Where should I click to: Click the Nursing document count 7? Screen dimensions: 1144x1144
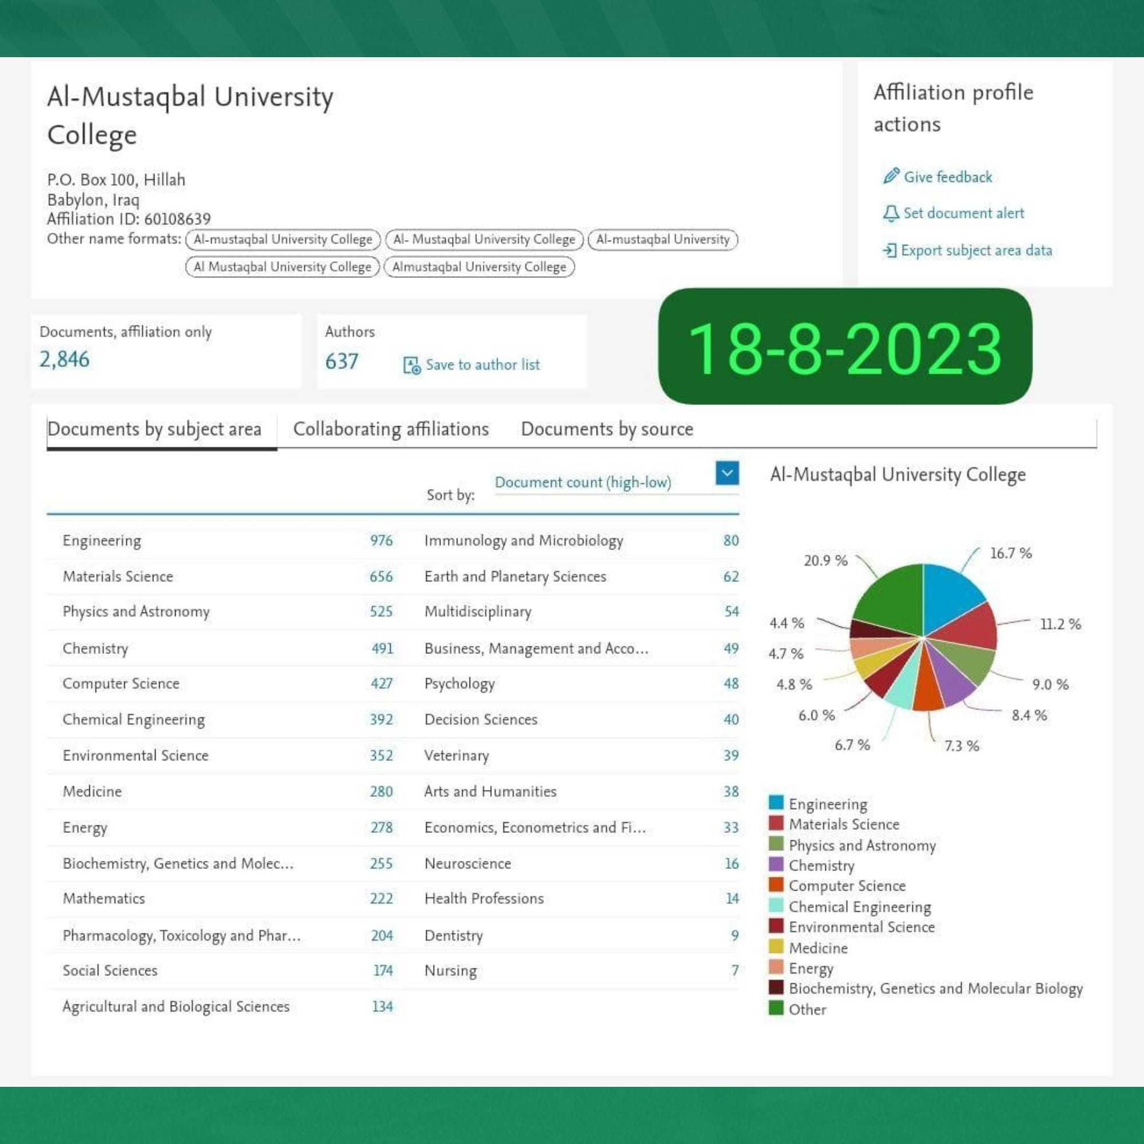(735, 970)
